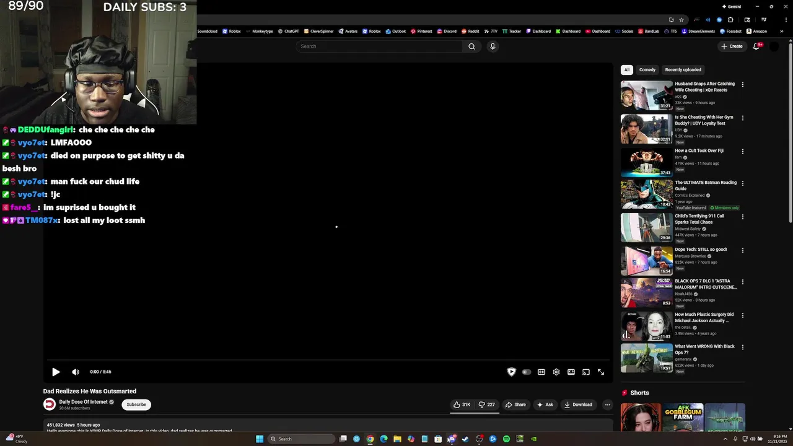This screenshot has height=446, width=793.
Task: Open options for Gym Buddy video
Action: [x=743, y=118]
